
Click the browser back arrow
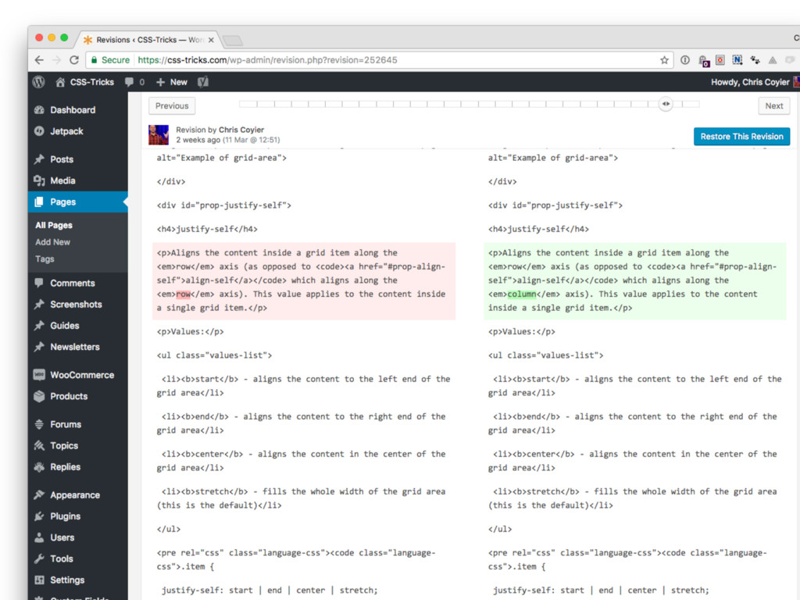coord(39,60)
